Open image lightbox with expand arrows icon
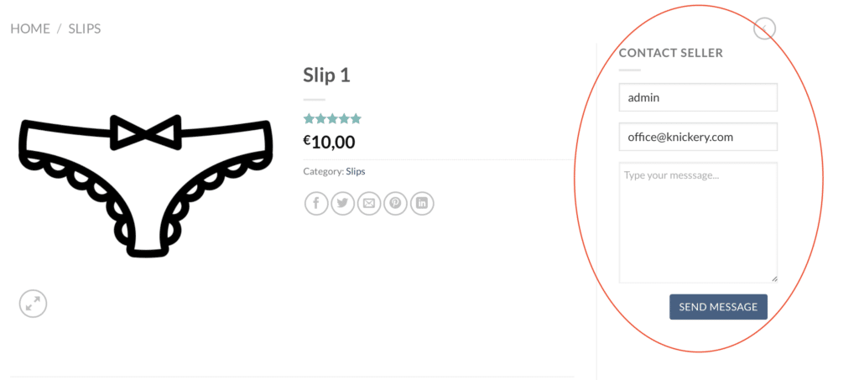 (34, 304)
